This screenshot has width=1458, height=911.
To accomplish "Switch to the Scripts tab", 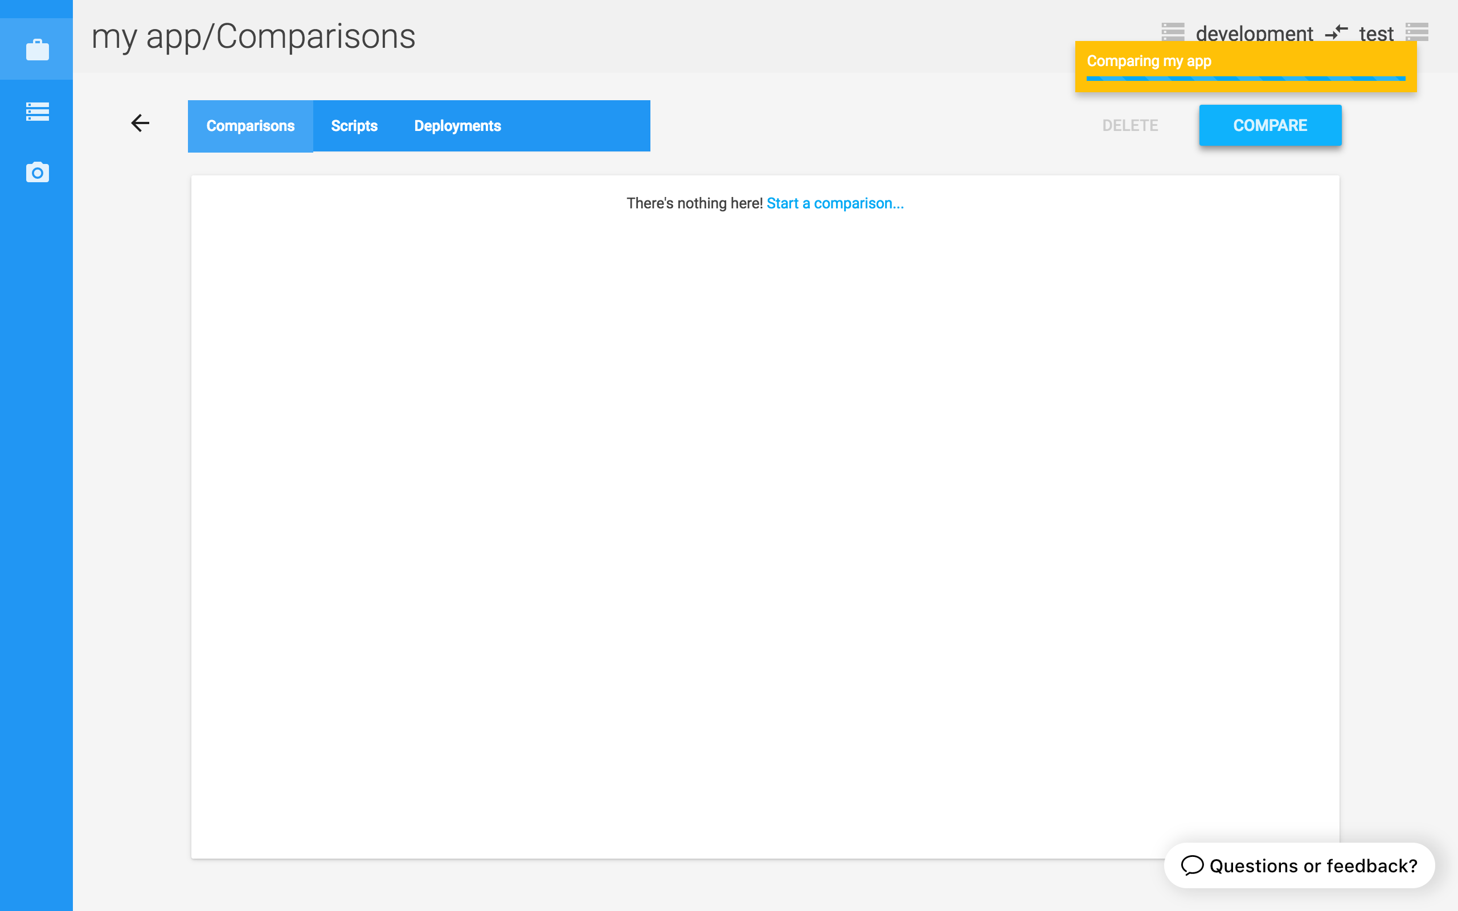I will 355,126.
